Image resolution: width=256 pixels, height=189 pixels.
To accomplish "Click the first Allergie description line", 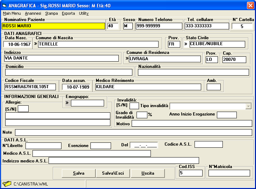I will coord(58,115).
